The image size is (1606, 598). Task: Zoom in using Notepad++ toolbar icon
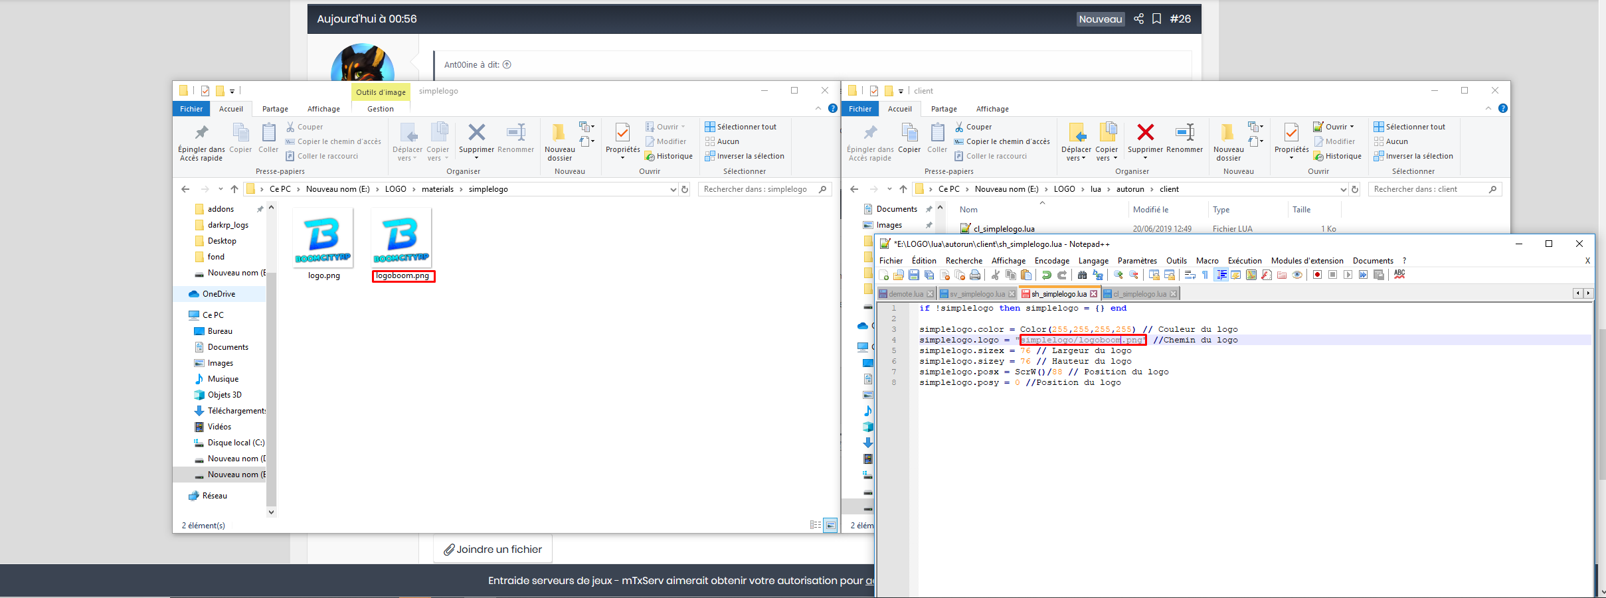click(x=1118, y=275)
